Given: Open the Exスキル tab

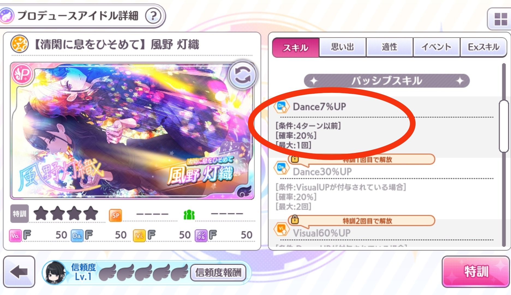Looking at the screenshot, I should coord(483,47).
